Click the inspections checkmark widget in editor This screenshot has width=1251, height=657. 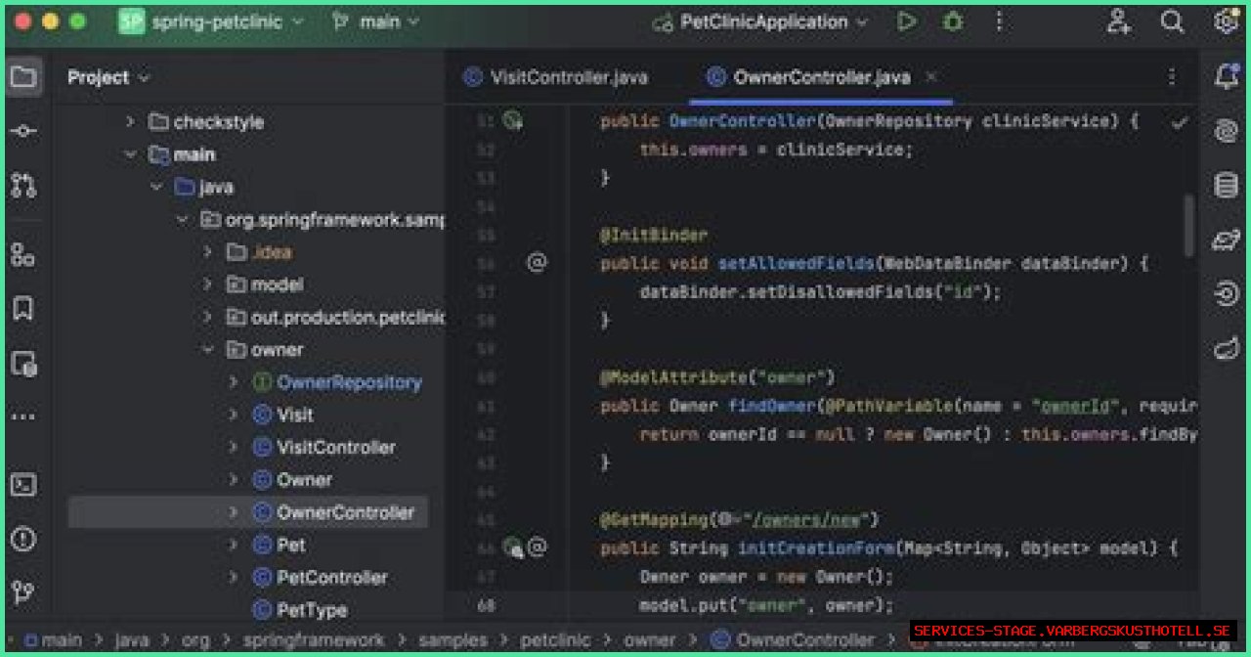click(x=1180, y=122)
